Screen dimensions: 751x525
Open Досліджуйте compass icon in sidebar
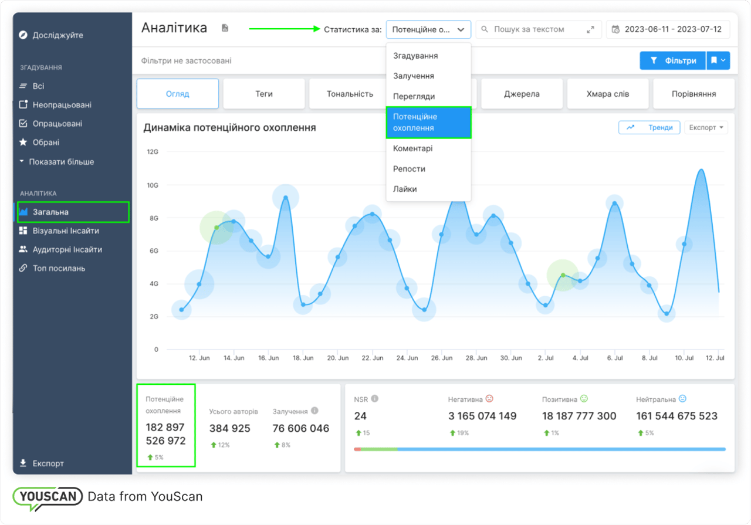23,35
